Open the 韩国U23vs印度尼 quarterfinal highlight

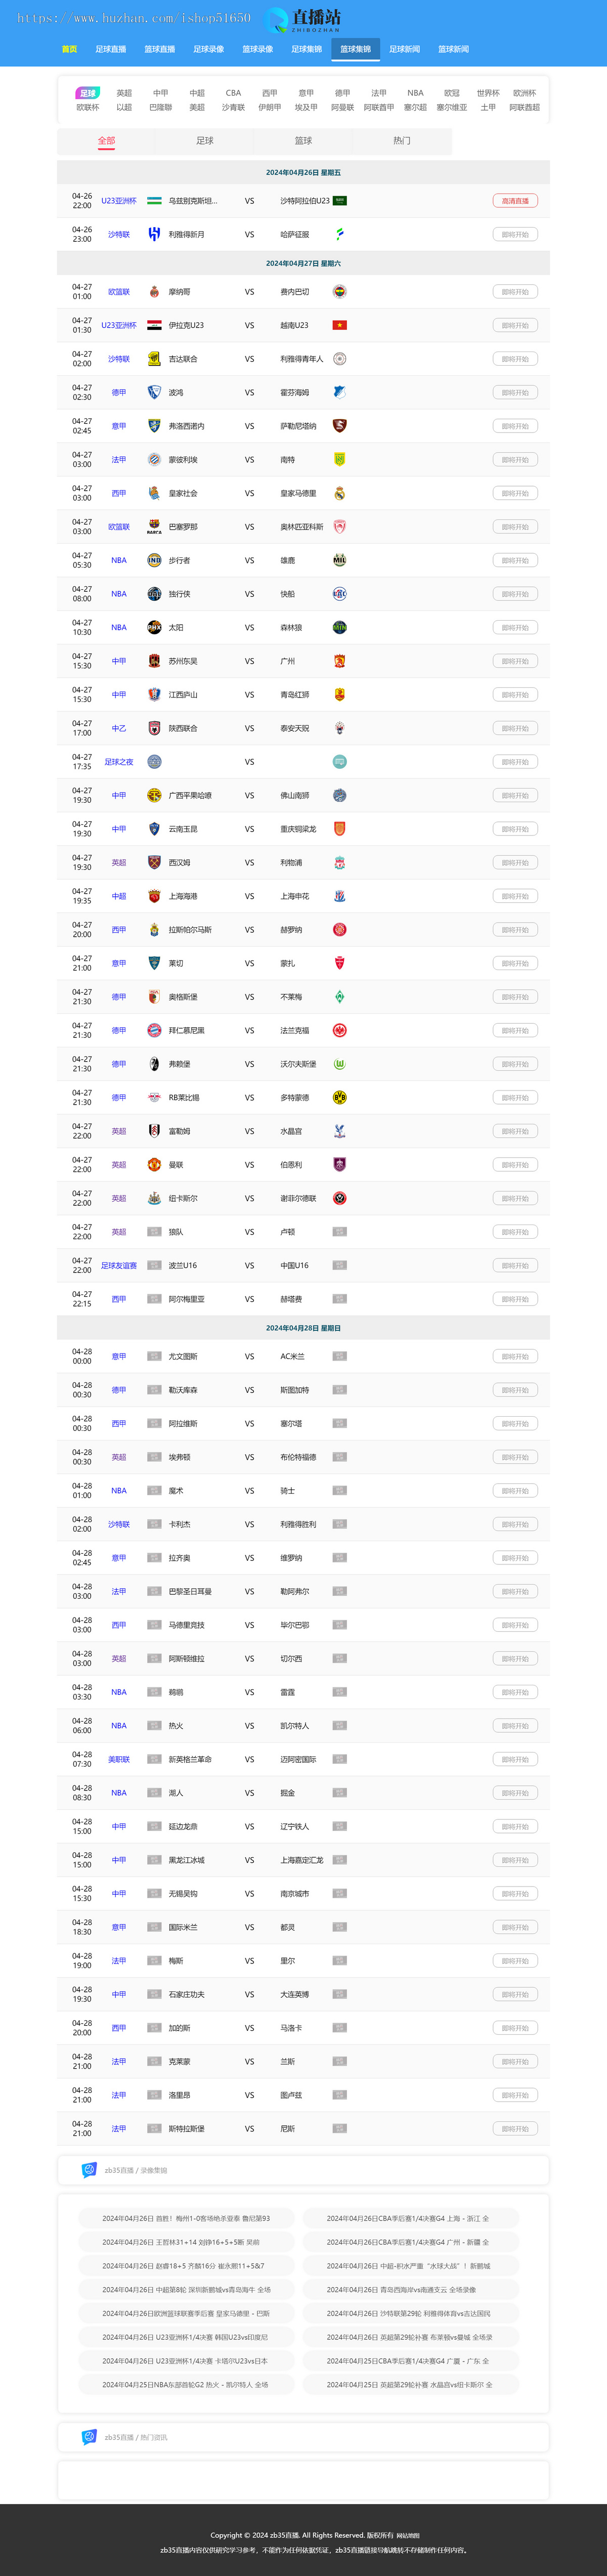coord(186,2337)
